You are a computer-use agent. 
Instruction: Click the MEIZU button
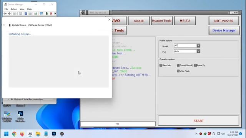pos(185,21)
